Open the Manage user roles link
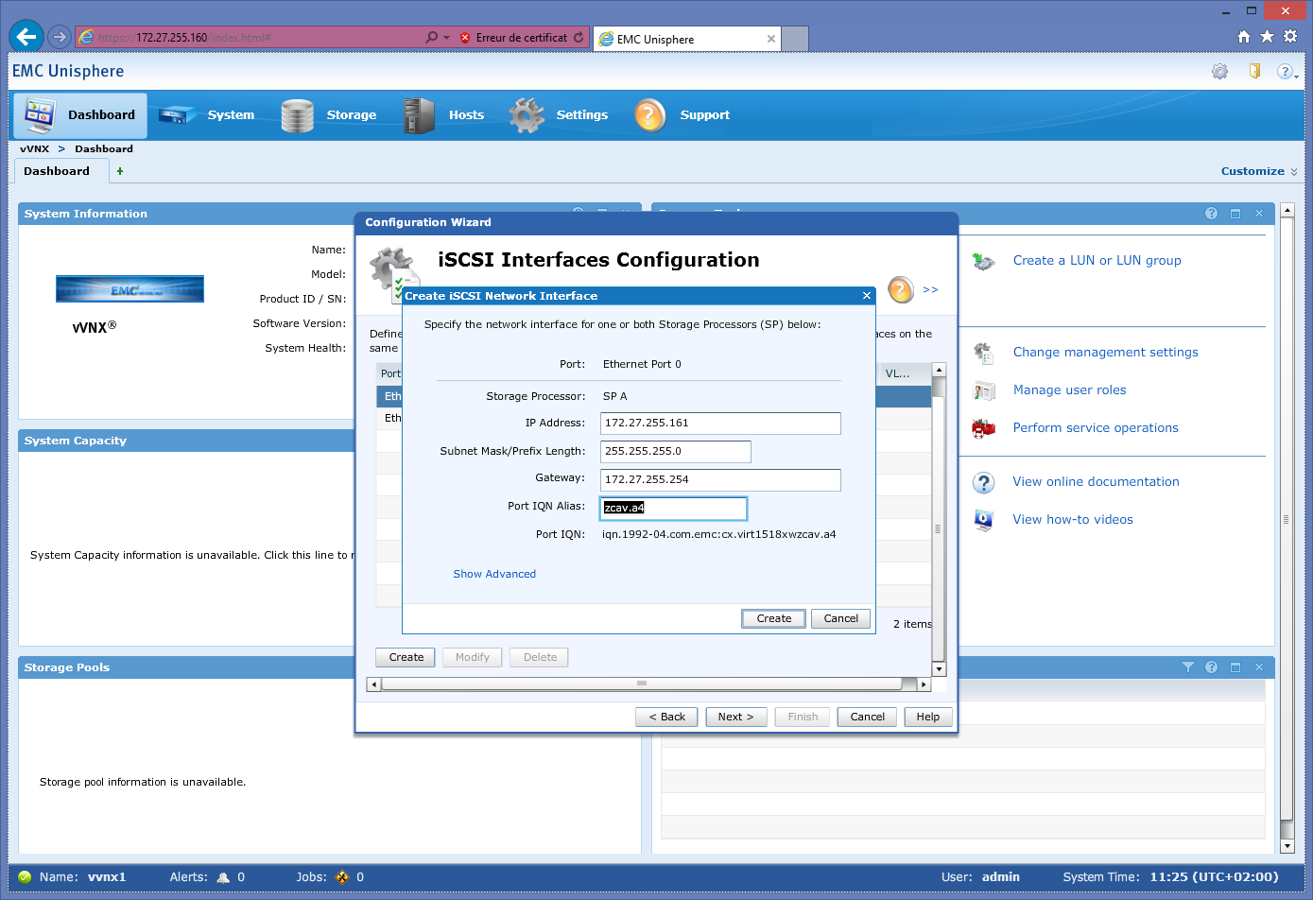1313x900 pixels. tap(1069, 390)
